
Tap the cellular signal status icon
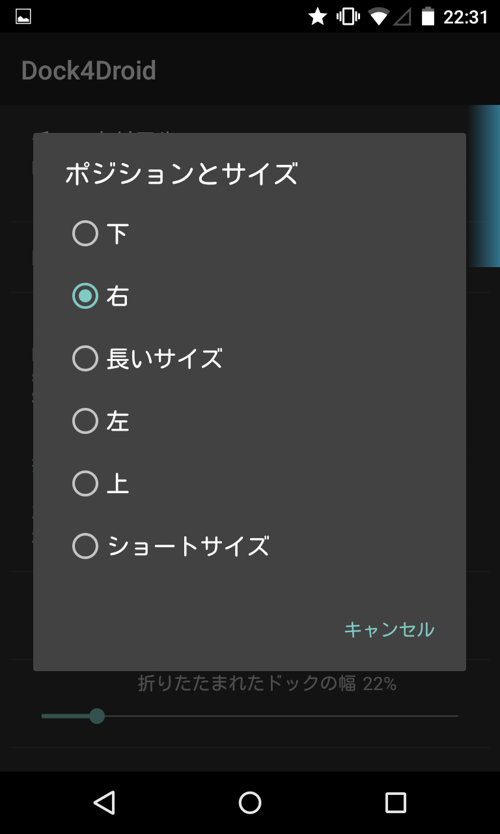point(402,17)
